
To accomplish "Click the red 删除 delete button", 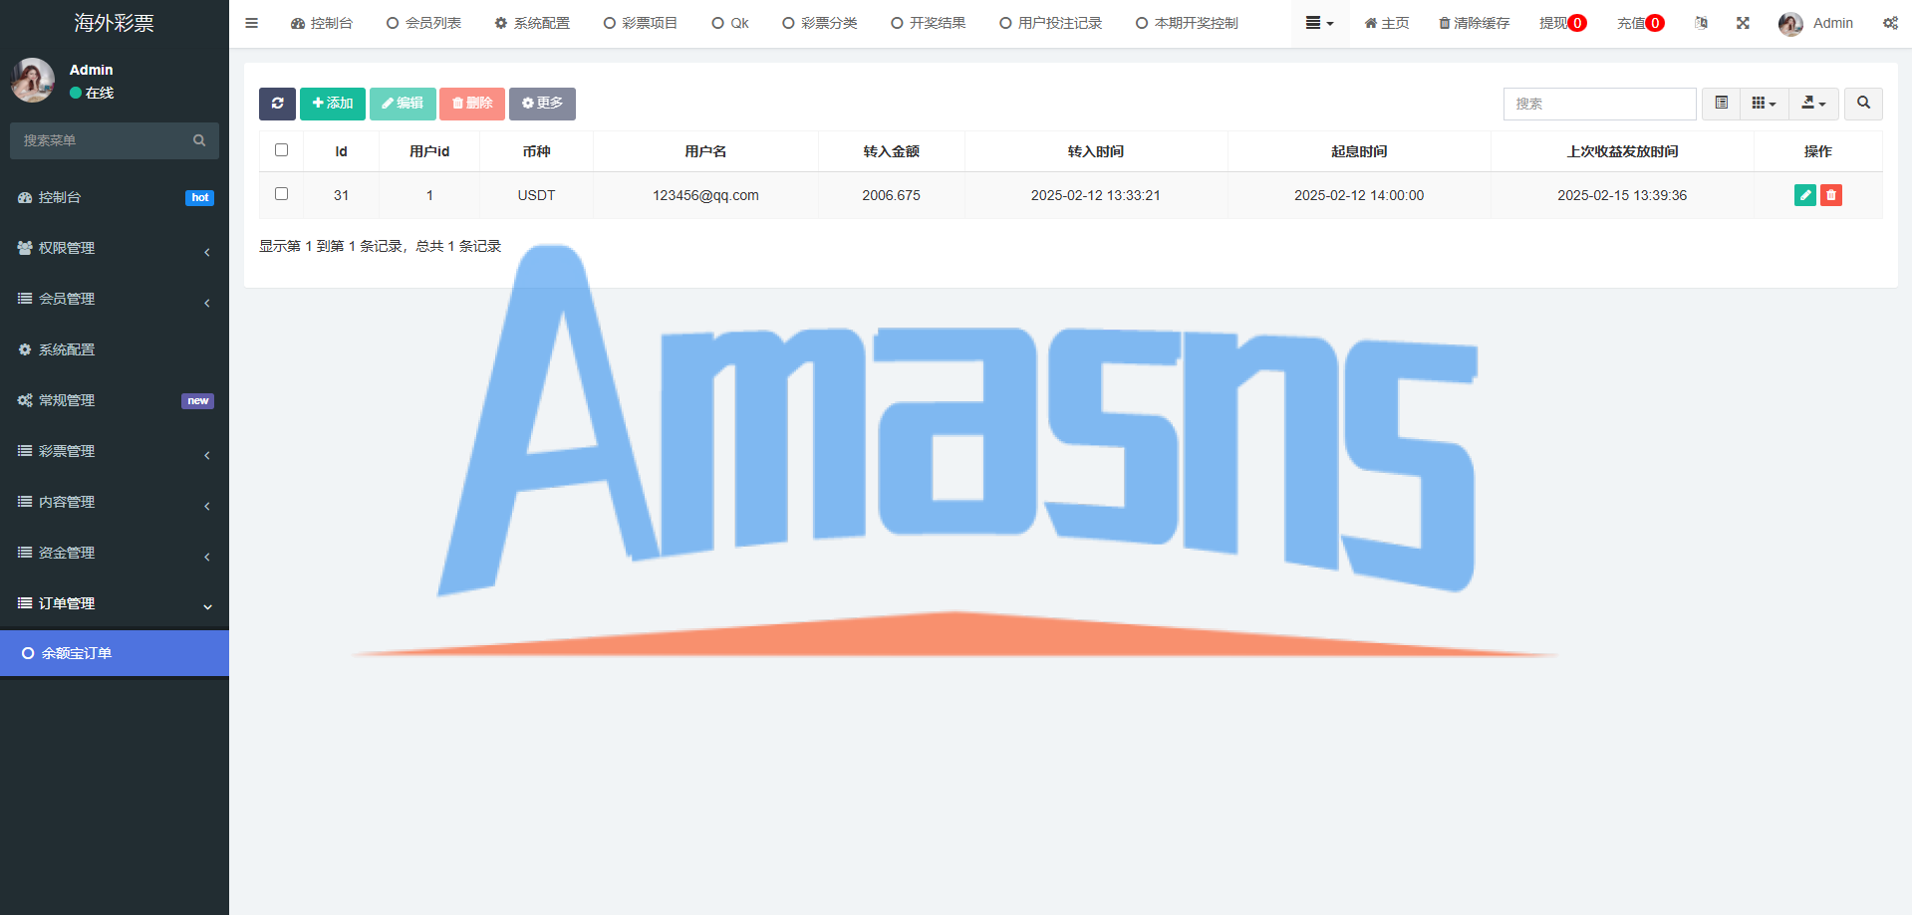I will [x=472, y=104].
